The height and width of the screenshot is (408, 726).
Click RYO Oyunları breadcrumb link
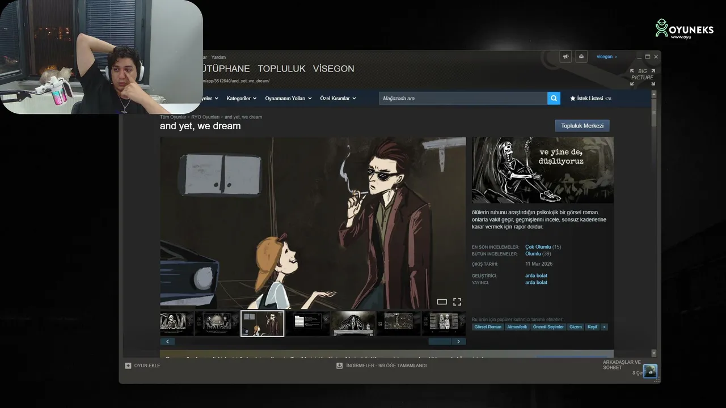click(205, 117)
